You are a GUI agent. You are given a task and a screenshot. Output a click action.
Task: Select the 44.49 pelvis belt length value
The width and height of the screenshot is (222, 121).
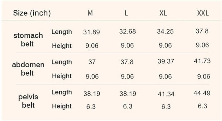(x=202, y=93)
